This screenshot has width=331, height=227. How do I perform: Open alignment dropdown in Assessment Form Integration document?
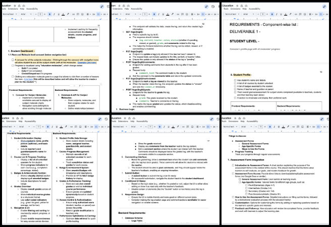click(308, 127)
